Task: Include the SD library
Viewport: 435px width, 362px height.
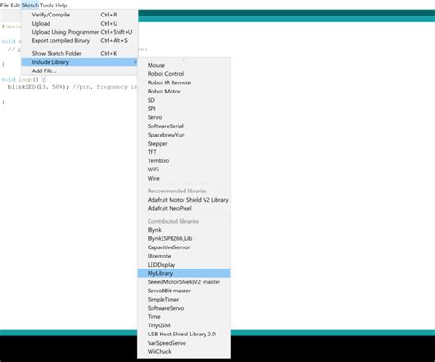Action: [x=184, y=100]
